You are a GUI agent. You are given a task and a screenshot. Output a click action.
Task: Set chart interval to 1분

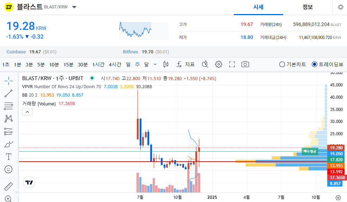[x=18, y=64]
